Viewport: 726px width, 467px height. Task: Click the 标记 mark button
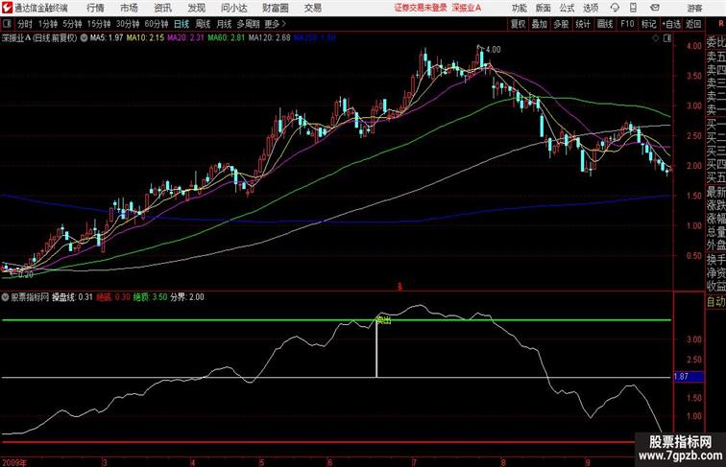(648, 24)
